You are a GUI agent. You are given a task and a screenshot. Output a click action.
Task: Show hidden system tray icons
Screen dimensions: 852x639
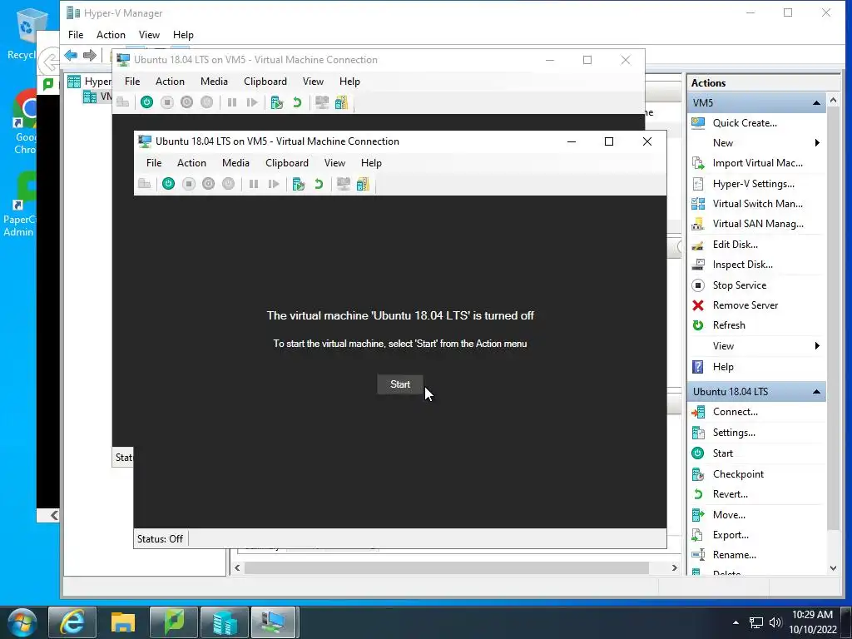pos(736,622)
